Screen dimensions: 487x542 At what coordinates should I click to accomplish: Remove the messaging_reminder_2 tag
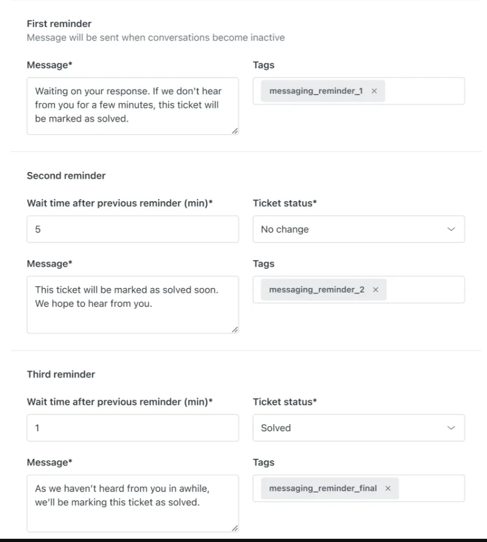[376, 290]
